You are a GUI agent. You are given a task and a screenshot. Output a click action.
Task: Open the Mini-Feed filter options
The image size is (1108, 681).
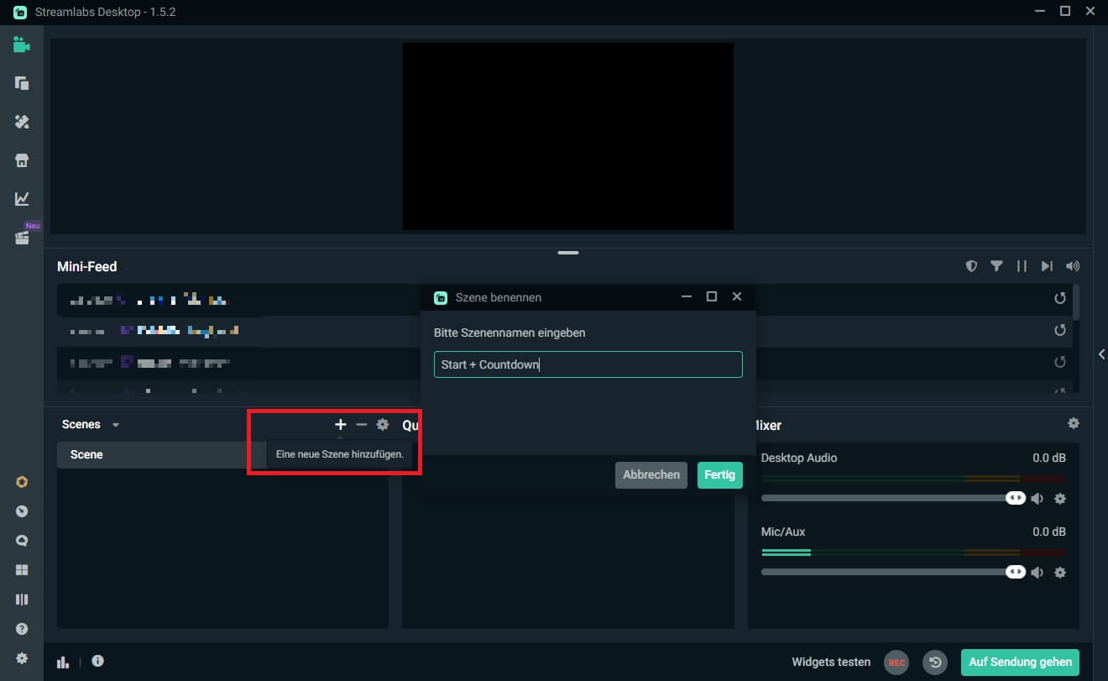[996, 265]
